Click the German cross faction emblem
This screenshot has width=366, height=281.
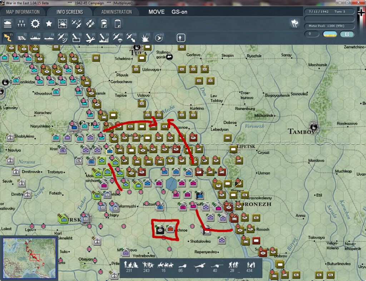point(361,12)
